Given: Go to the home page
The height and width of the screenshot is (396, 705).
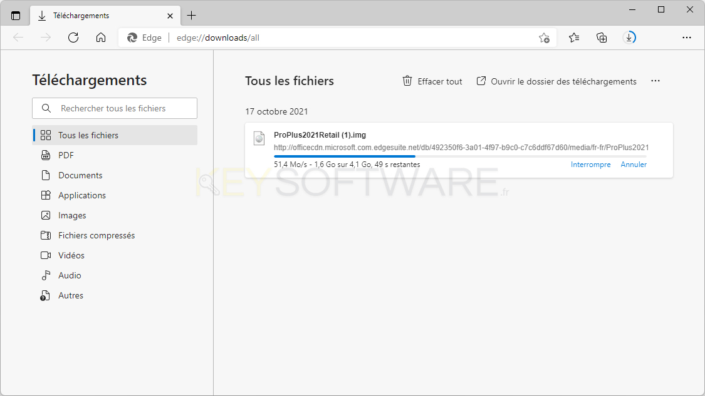Looking at the screenshot, I should [101, 38].
